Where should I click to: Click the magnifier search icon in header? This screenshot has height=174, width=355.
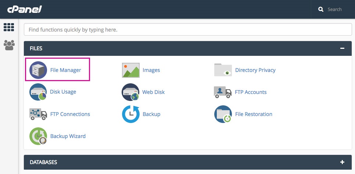pyautogui.click(x=321, y=9)
